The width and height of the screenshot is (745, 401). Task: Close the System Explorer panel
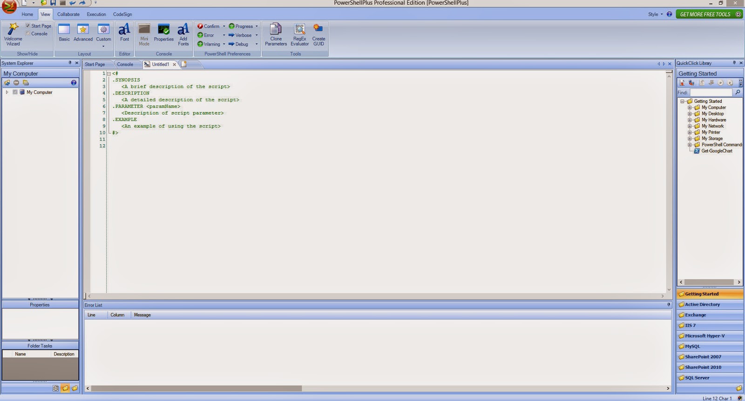pyautogui.click(x=77, y=63)
